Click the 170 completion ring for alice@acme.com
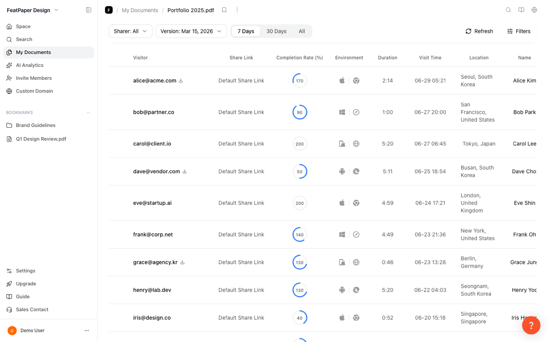 pos(300,81)
